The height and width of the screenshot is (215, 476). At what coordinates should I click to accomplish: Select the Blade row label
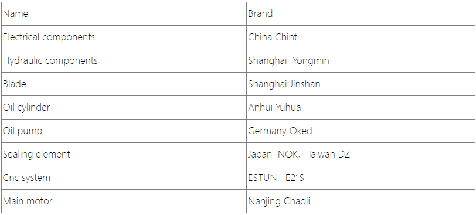coord(14,84)
